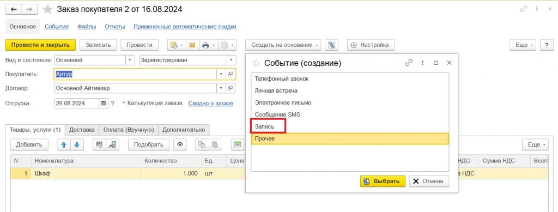Screen dimensions: 558x212
Task: Click Провести button
Action: click(x=139, y=45)
